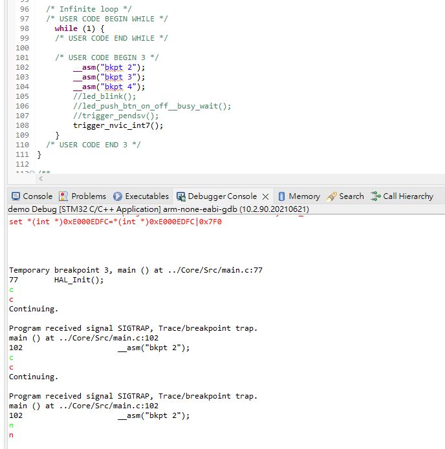Click the /* Infinite loop */ comment
445x449 pixels.
click(x=89, y=9)
